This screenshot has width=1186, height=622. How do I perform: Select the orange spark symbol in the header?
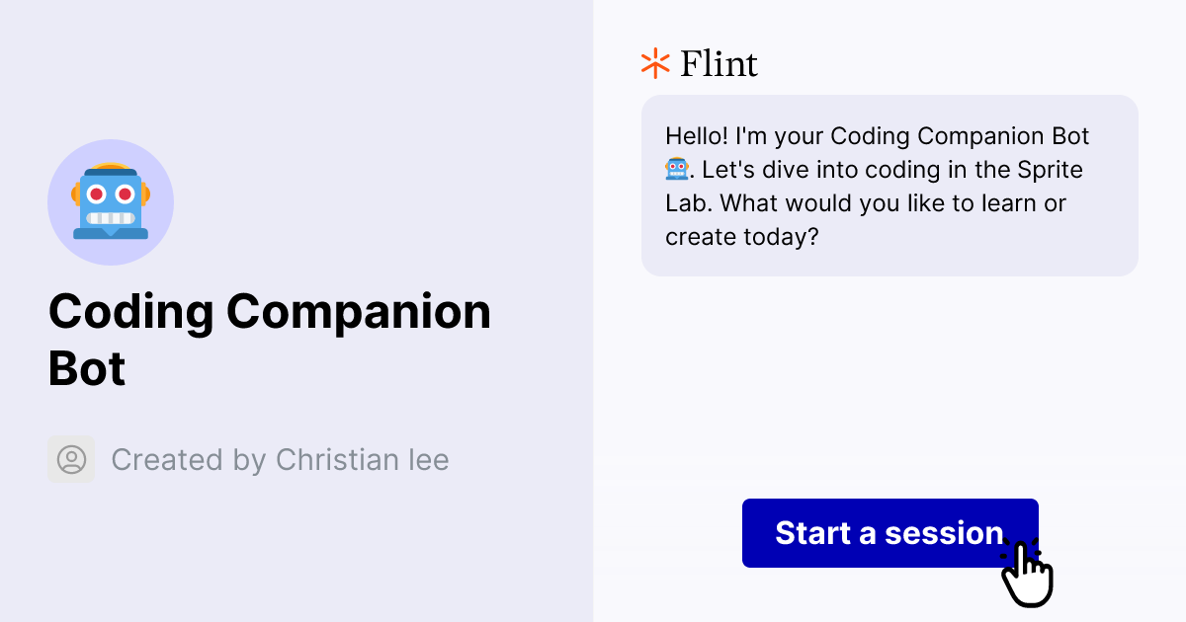point(654,62)
